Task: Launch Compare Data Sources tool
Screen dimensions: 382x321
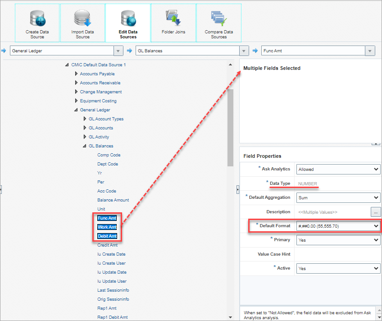Action: pyautogui.click(x=219, y=23)
